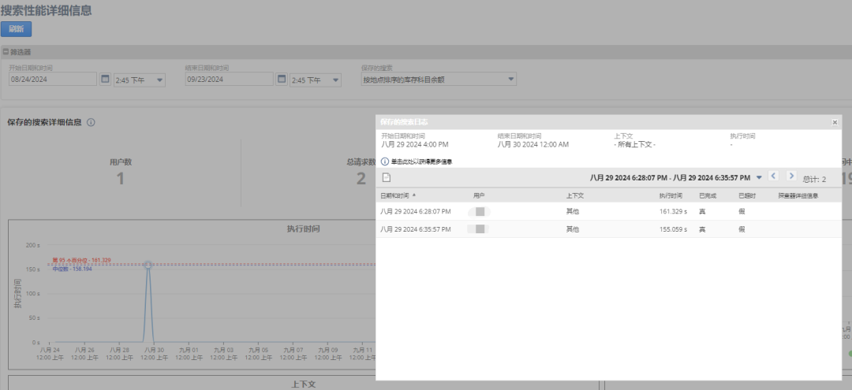The image size is (852, 390).
Task: Click the export document icon in log toolbar
Action: [x=387, y=177]
